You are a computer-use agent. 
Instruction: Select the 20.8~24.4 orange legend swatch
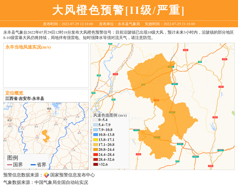(x=96, y=150)
